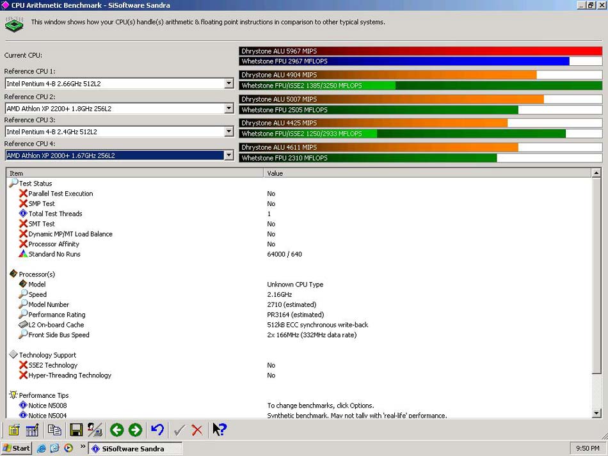Screen dimensions: 608x456
Task: Open the context help pointer icon
Action: tap(220, 429)
